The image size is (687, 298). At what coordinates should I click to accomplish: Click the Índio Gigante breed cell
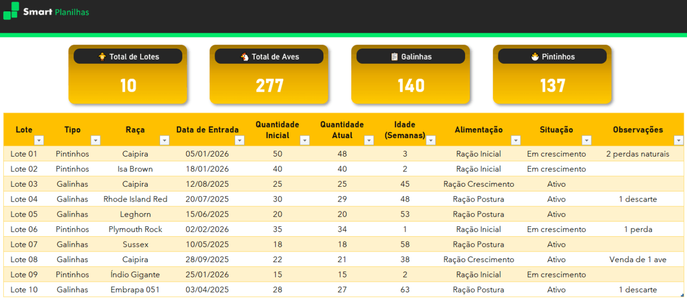click(x=135, y=274)
